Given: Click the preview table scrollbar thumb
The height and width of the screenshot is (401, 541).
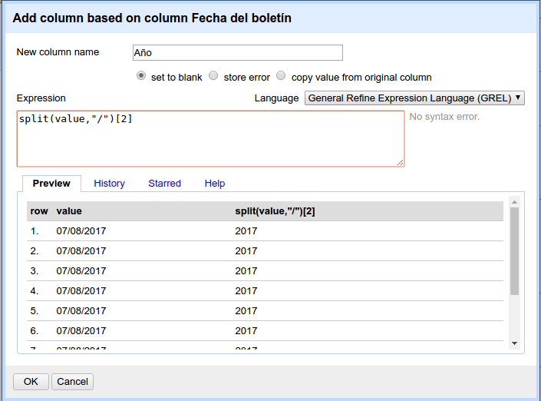Looking at the screenshot, I should pos(515,250).
